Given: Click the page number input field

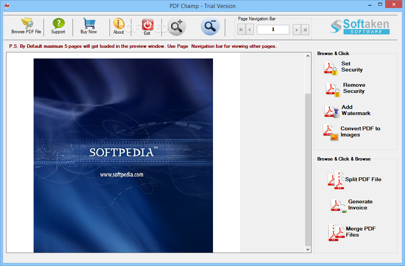Looking at the screenshot, I should pyautogui.click(x=273, y=29).
